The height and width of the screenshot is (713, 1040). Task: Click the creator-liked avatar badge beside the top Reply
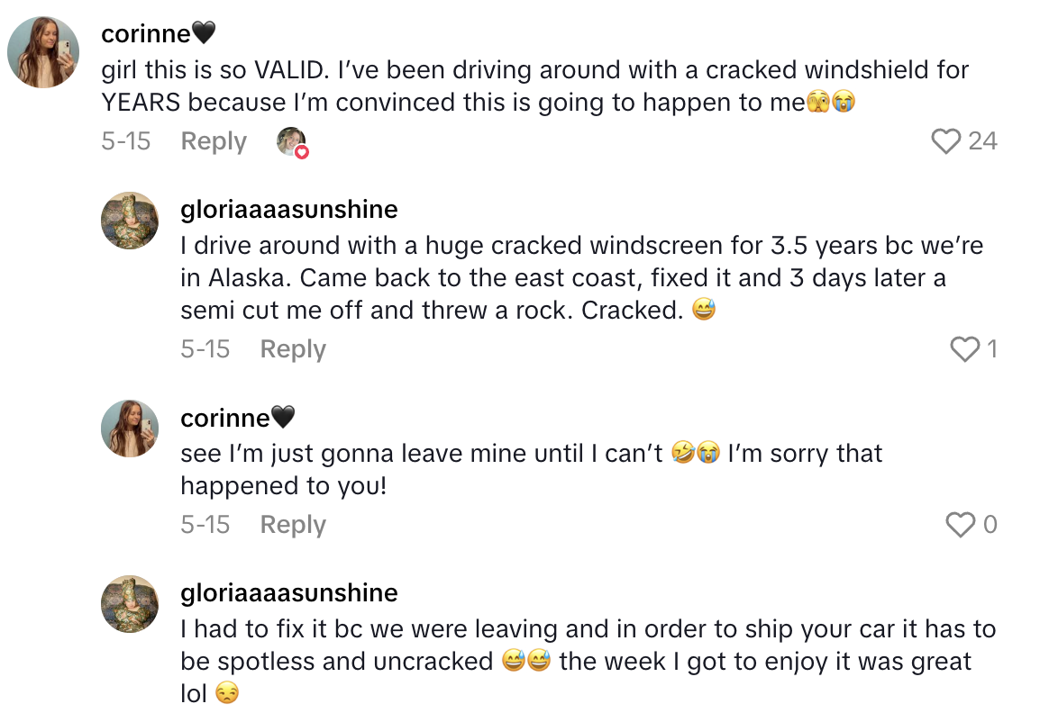292,142
